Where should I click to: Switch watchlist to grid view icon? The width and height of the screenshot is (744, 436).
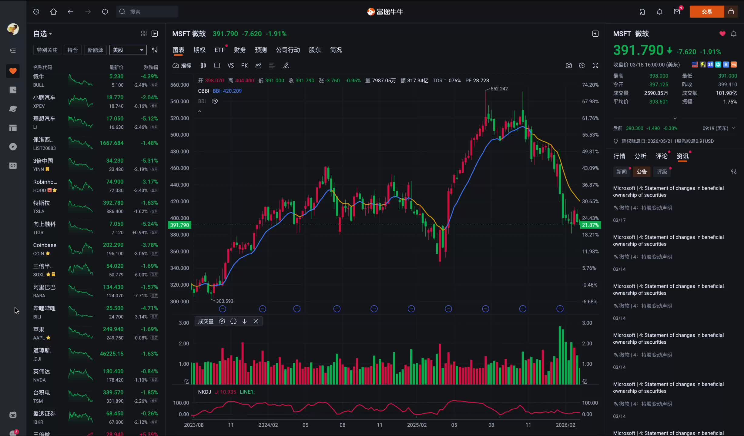coord(144,34)
